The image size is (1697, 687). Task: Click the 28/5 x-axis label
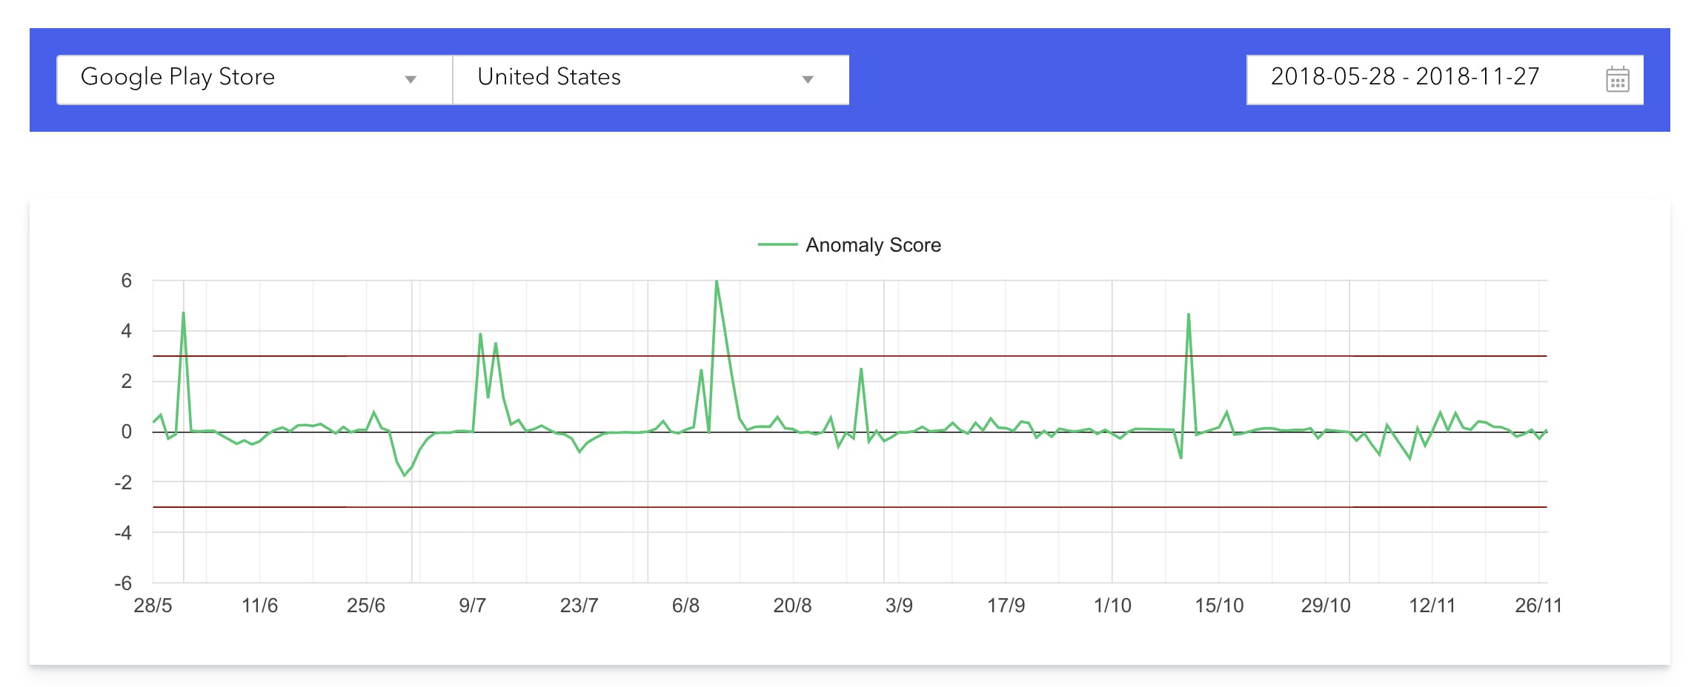point(153,606)
